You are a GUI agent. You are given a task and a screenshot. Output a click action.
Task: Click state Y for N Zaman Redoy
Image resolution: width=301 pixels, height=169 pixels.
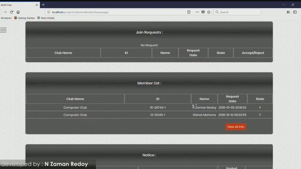(x=260, y=108)
